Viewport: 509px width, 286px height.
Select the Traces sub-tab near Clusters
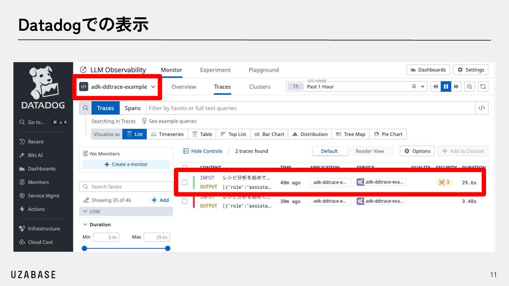[222, 87]
